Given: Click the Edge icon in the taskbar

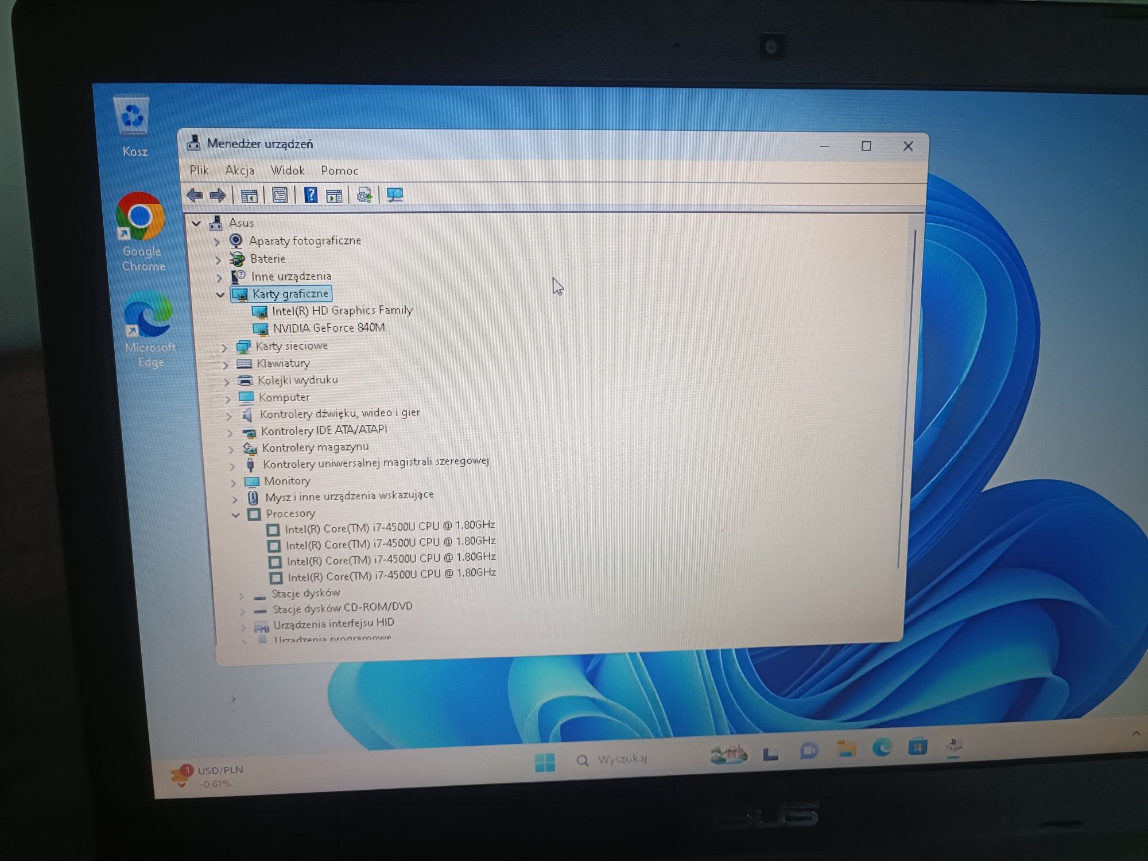Looking at the screenshot, I should pyautogui.click(x=882, y=747).
